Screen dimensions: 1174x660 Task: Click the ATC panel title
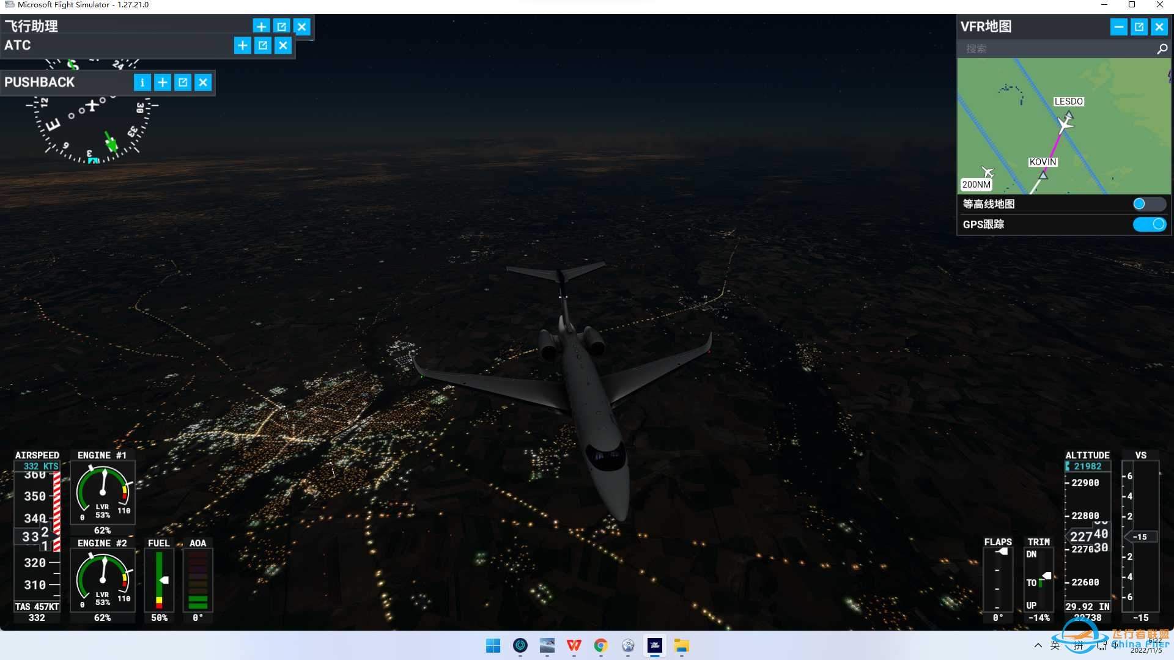17,45
